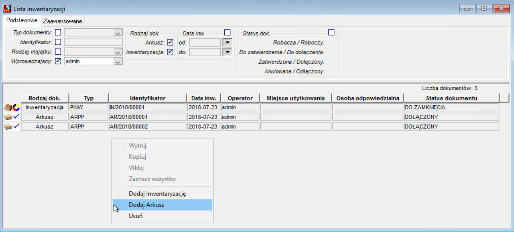The height and width of the screenshot is (232, 514).
Task: Open the 'do' date picker dropdown
Action: click(x=227, y=52)
